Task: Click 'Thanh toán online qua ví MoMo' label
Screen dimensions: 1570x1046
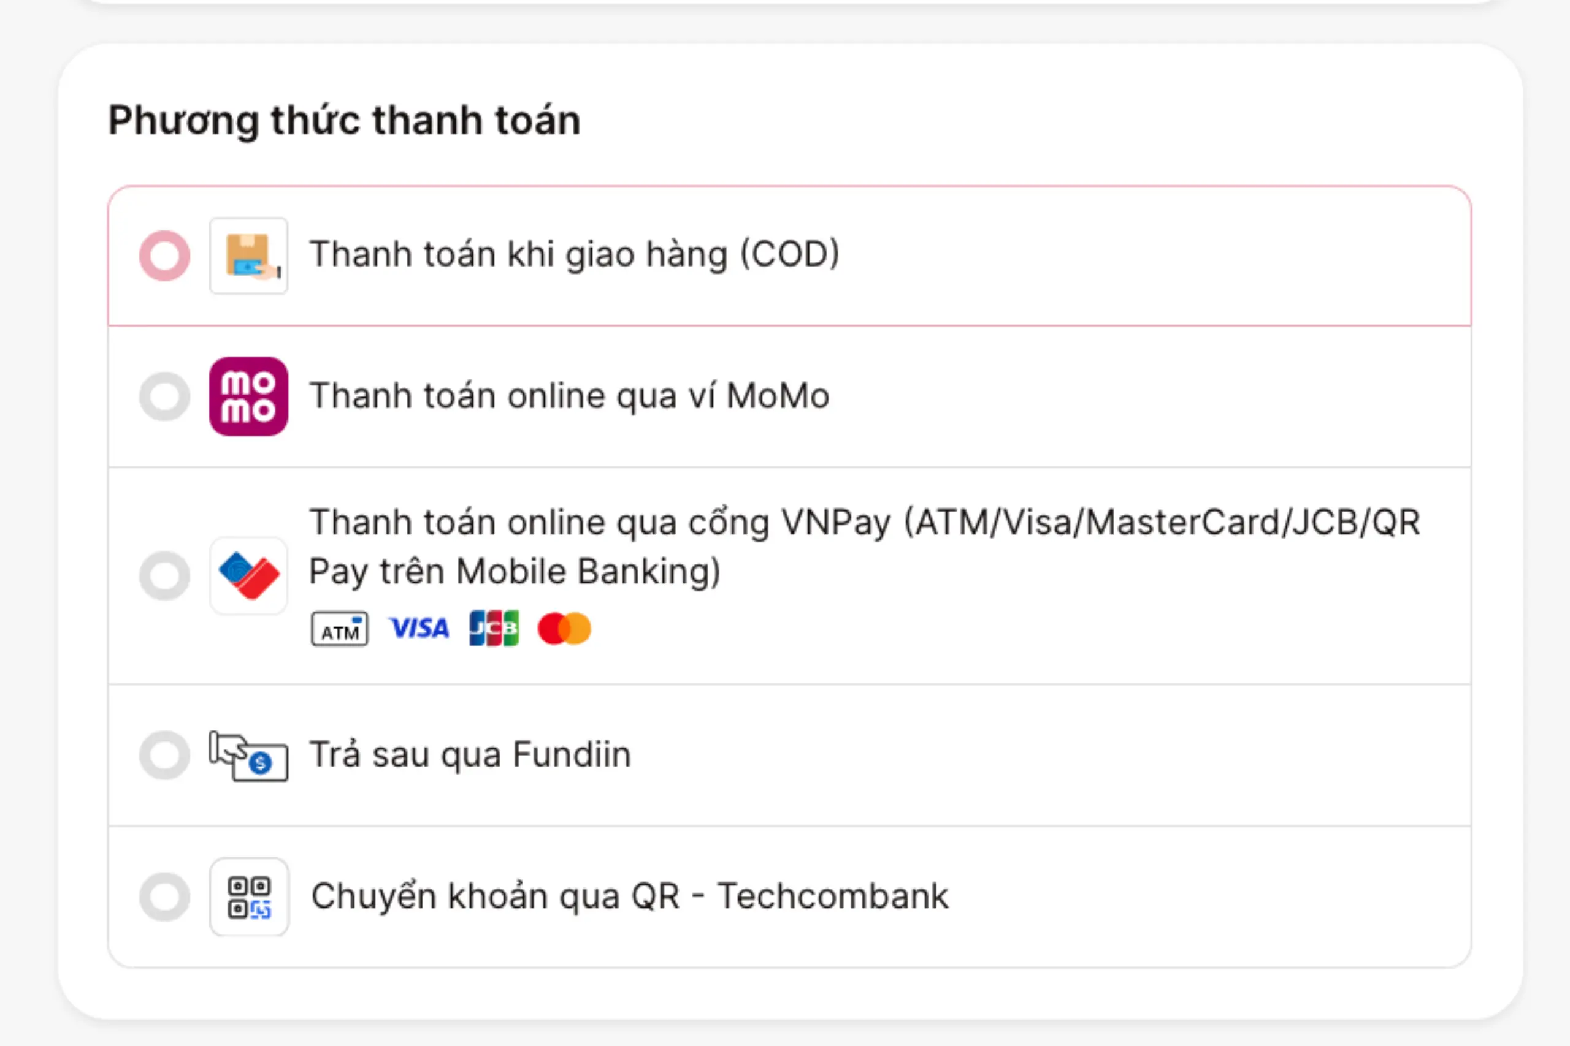Action: click(x=569, y=396)
